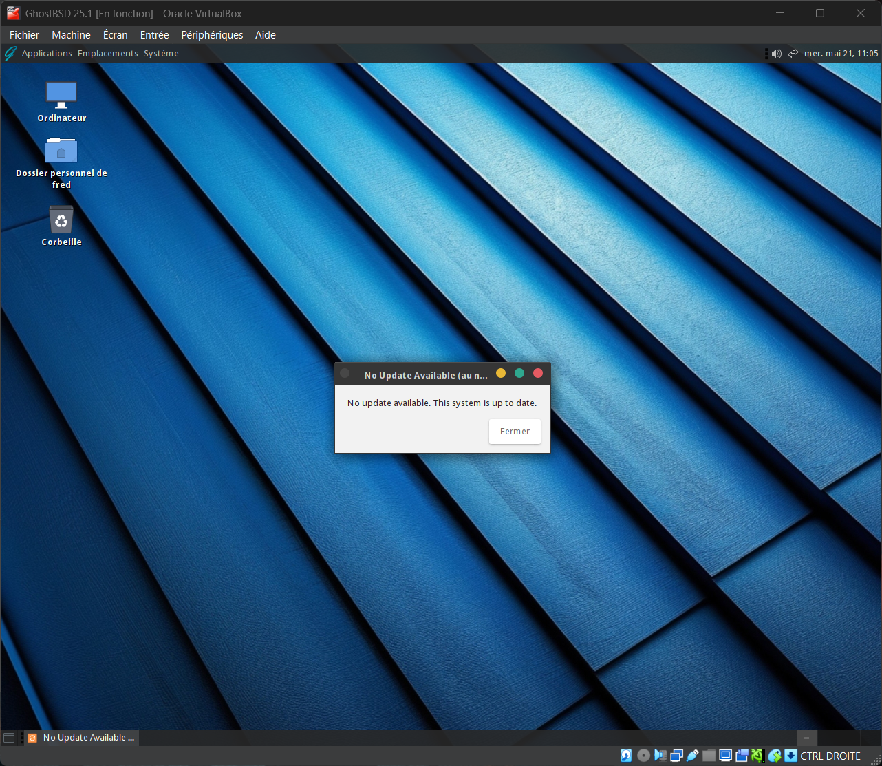Click the panel's dotted drag handle beside the volume icon

(x=766, y=54)
